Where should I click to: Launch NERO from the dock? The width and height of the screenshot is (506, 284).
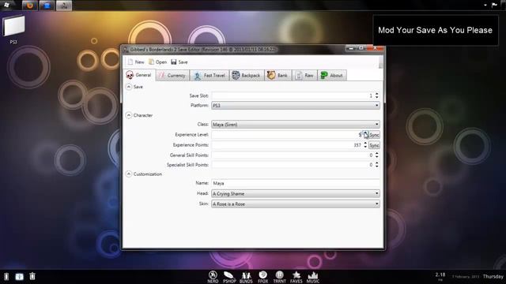[x=213, y=277]
